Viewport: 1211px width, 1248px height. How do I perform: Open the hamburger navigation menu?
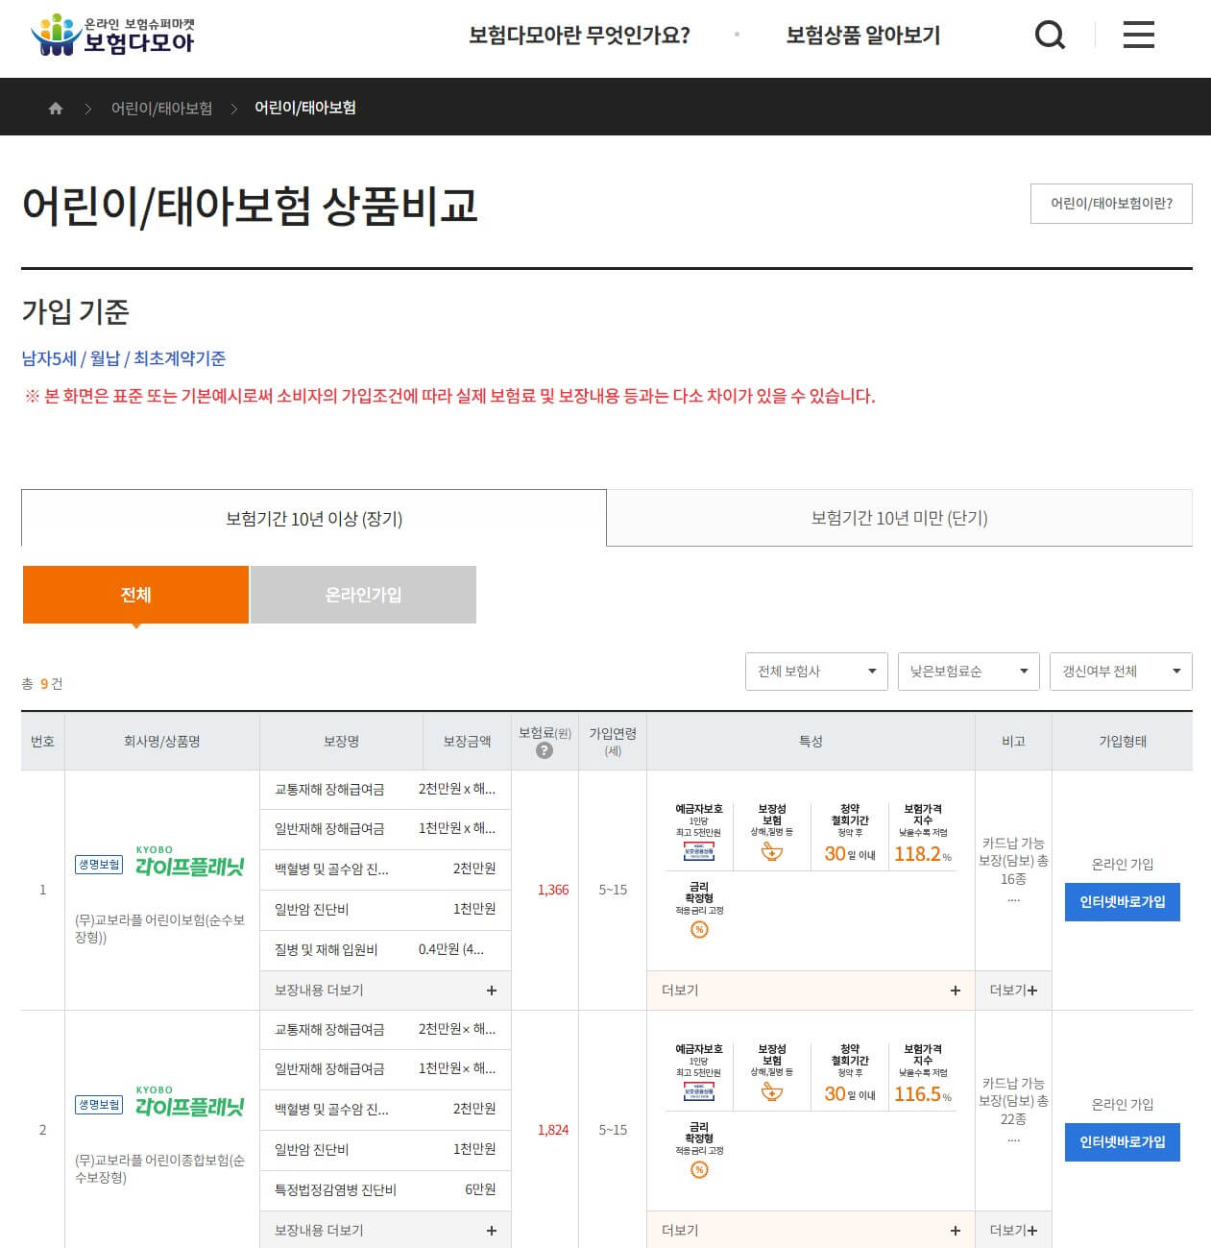coord(1138,35)
